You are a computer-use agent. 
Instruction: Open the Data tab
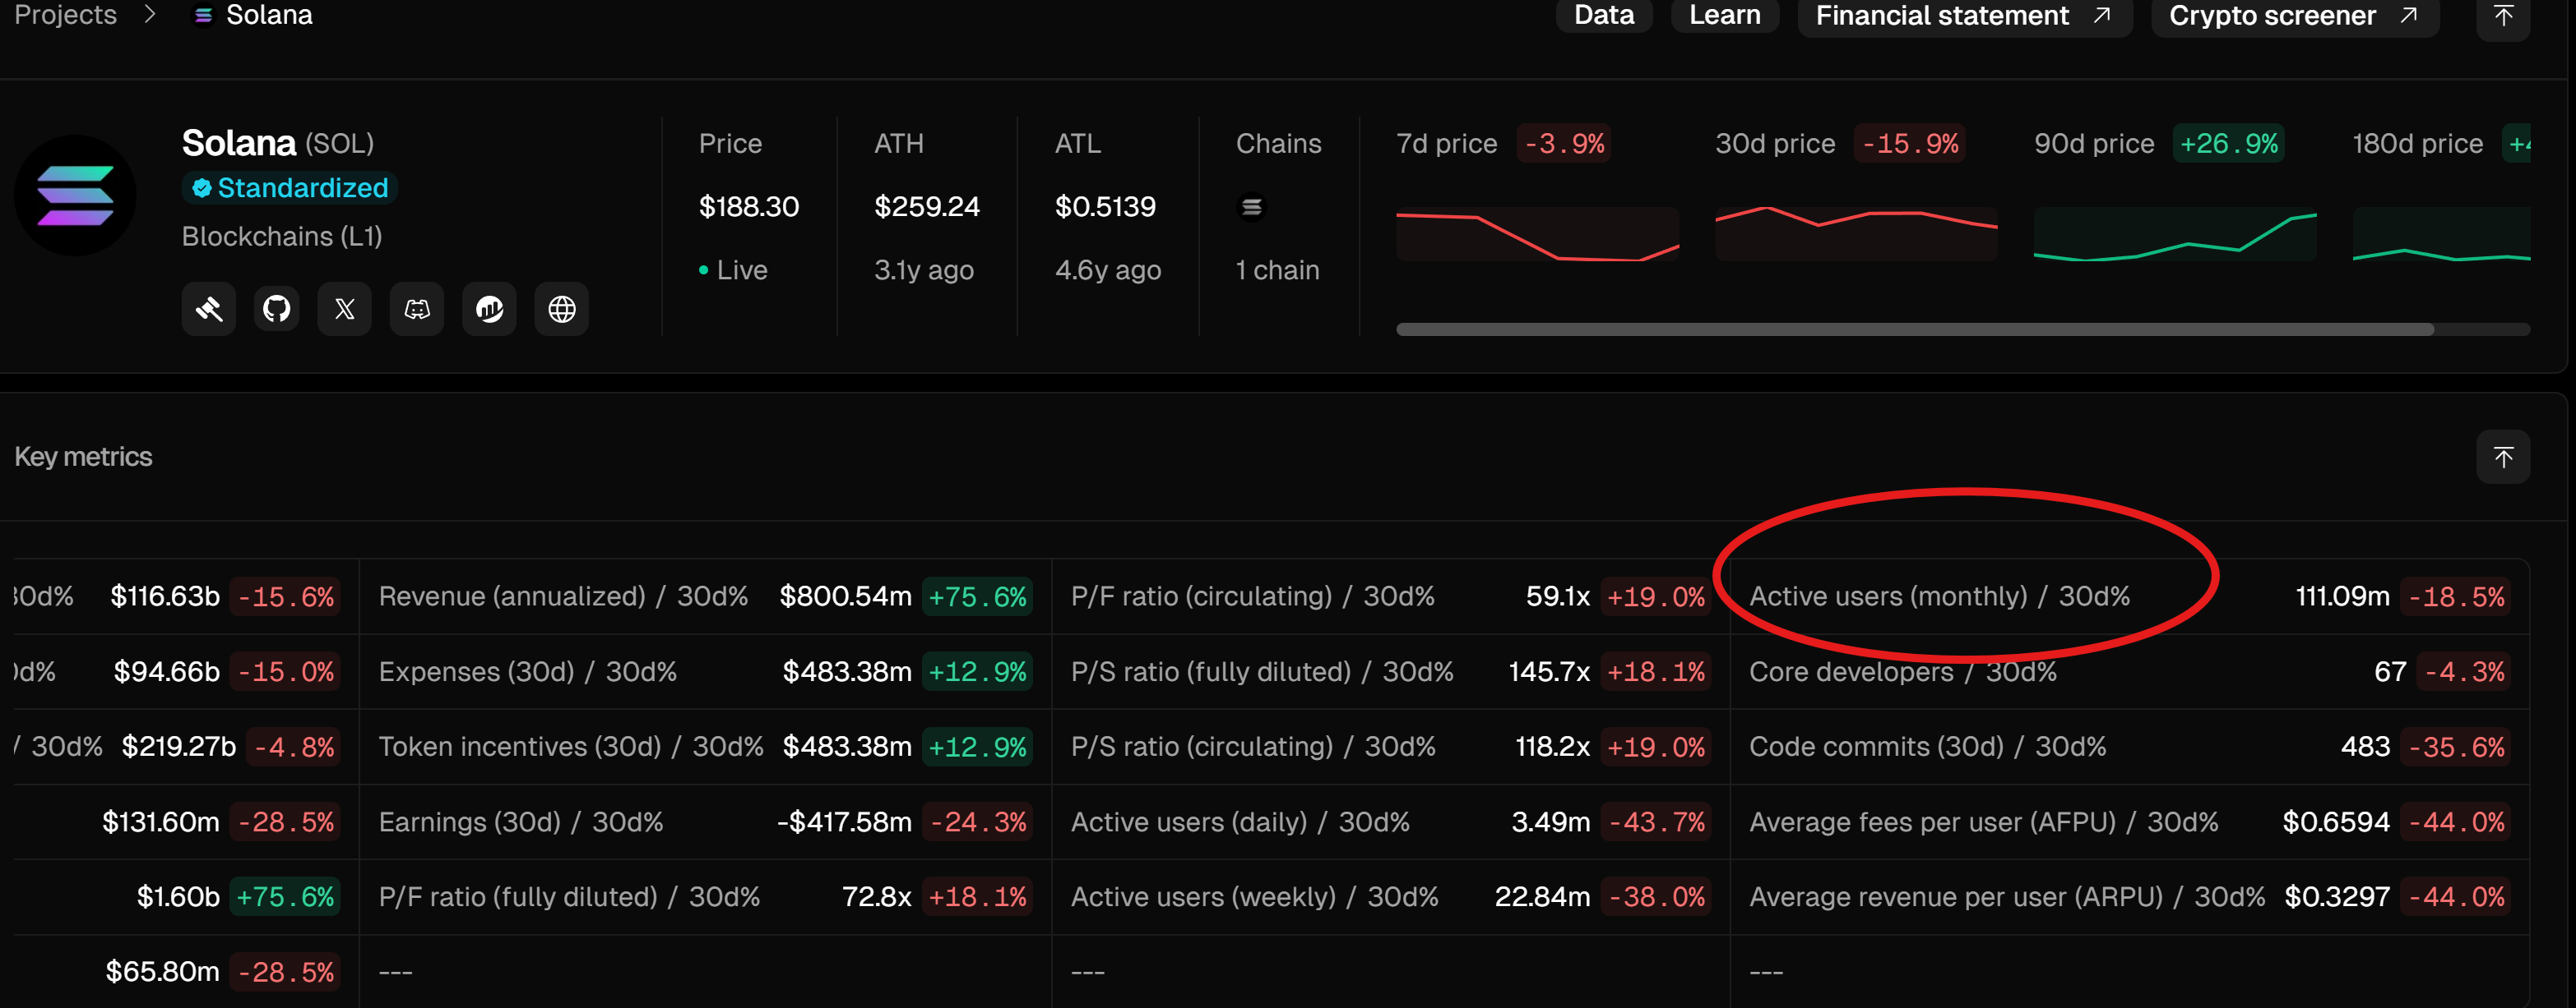(x=1603, y=16)
